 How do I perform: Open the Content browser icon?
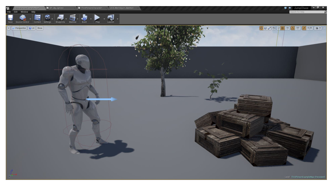pyautogui.click(x=37, y=18)
